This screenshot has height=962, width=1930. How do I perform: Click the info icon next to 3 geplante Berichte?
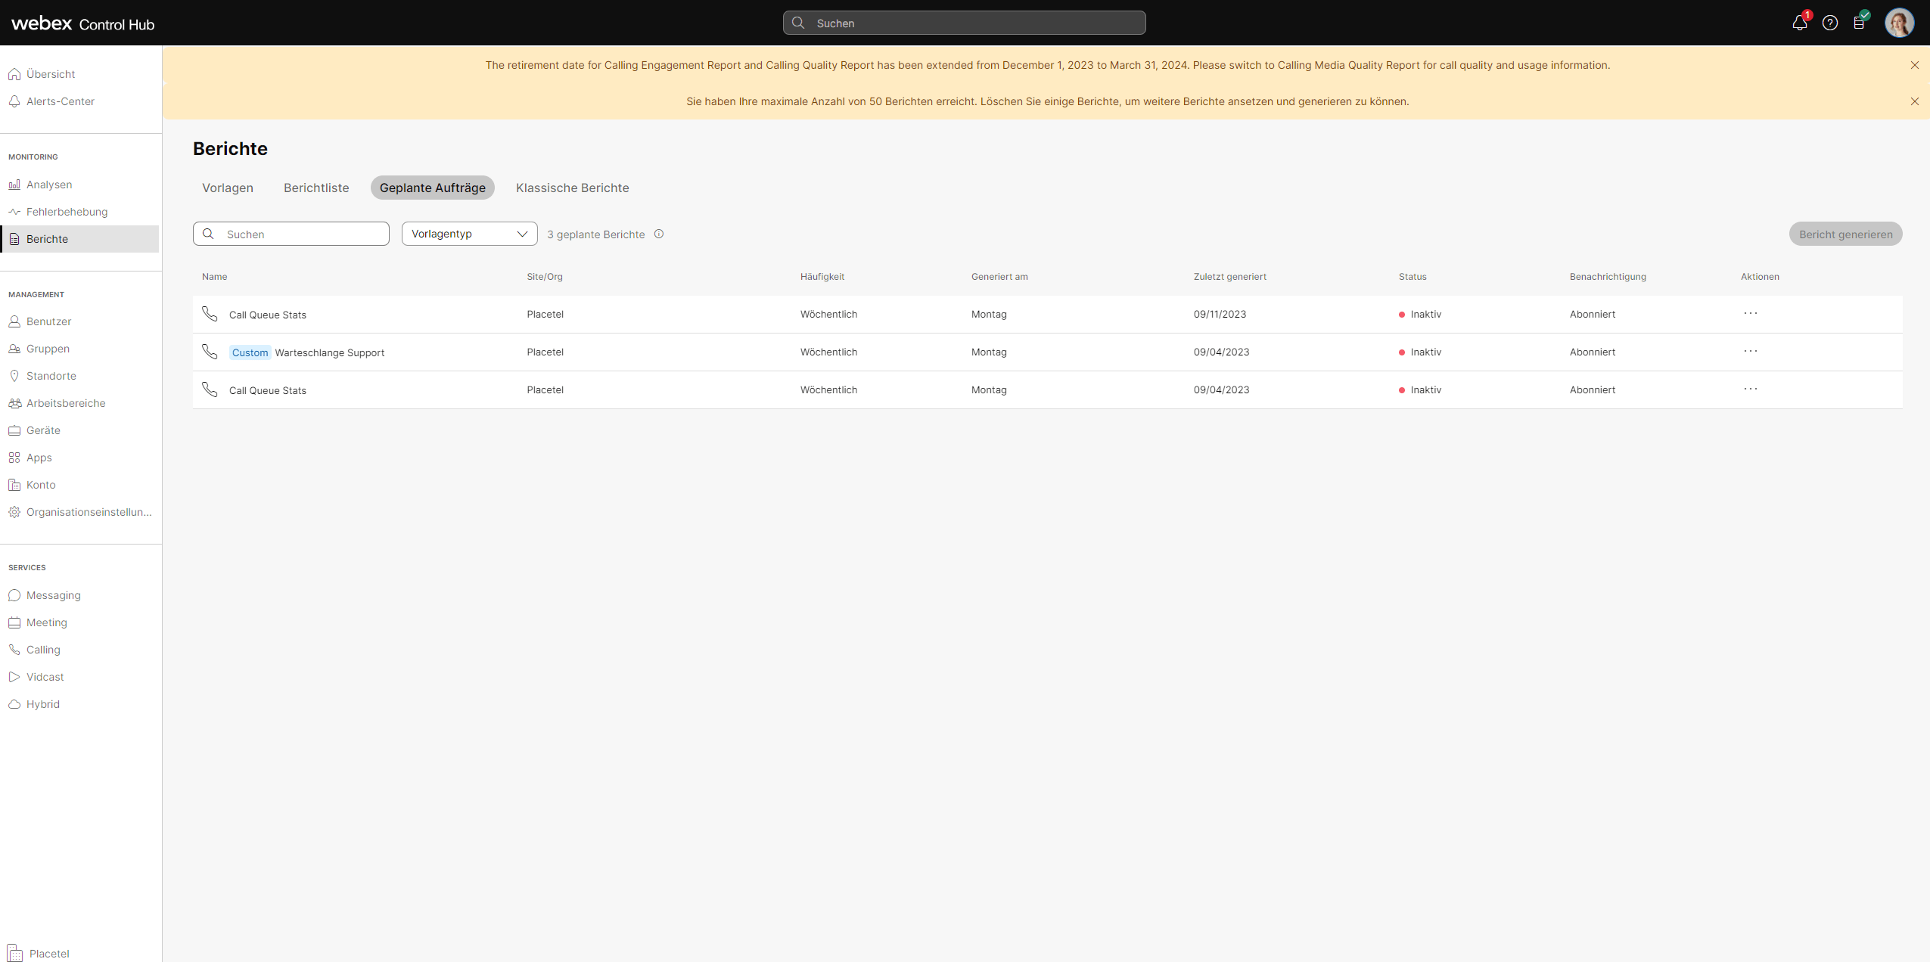[659, 234]
